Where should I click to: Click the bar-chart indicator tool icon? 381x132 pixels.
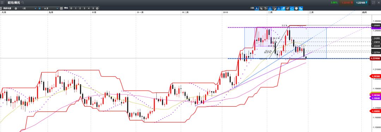(288, 8)
